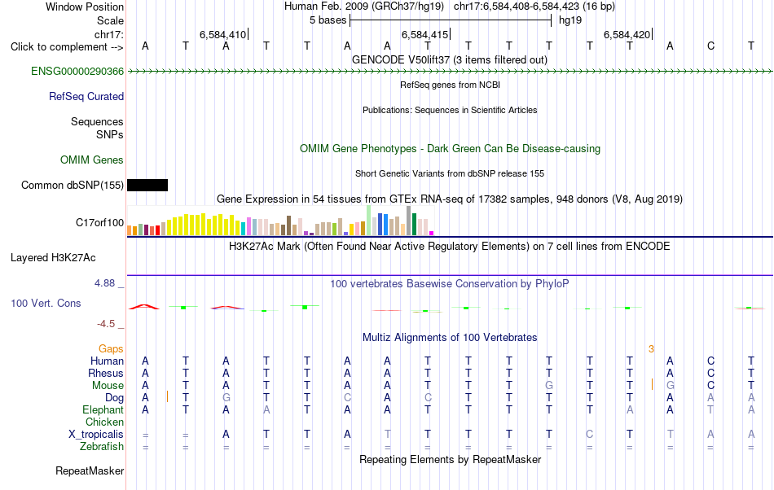Click the orange gap count '3'
This screenshot has height=490, width=774.
(x=651, y=349)
